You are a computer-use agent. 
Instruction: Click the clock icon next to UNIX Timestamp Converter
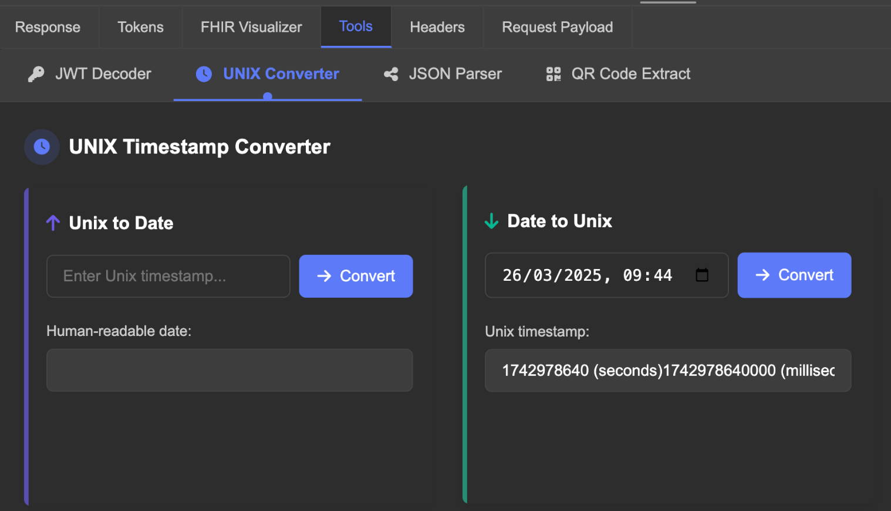(42, 147)
